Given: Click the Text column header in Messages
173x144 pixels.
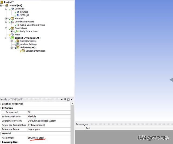Looking at the screenshot, I should tap(88, 128).
